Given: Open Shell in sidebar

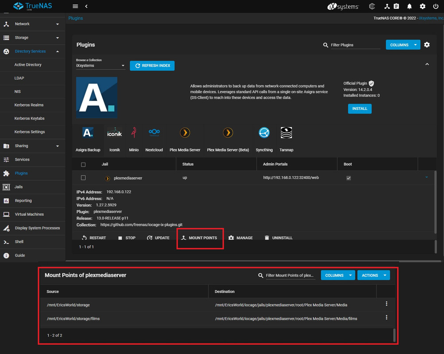Looking at the screenshot, I should pos(33,242).
